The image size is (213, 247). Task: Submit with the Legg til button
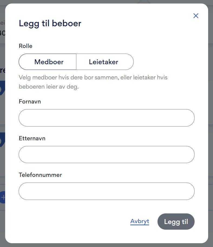coord(176,222)
